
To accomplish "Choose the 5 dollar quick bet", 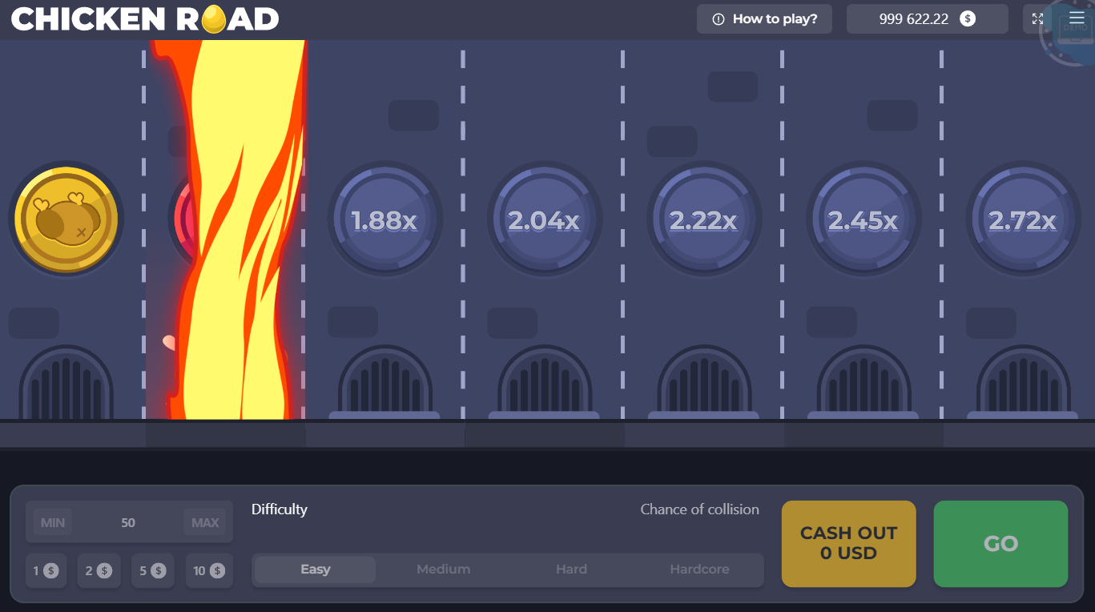I will tap(153, 570).
